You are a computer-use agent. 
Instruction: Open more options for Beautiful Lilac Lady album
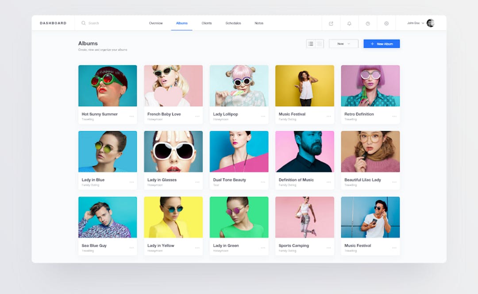[x=394, y=182]
